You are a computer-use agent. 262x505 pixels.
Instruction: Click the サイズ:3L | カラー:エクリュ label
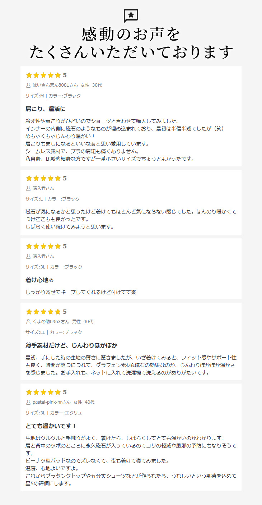[54, 413]
